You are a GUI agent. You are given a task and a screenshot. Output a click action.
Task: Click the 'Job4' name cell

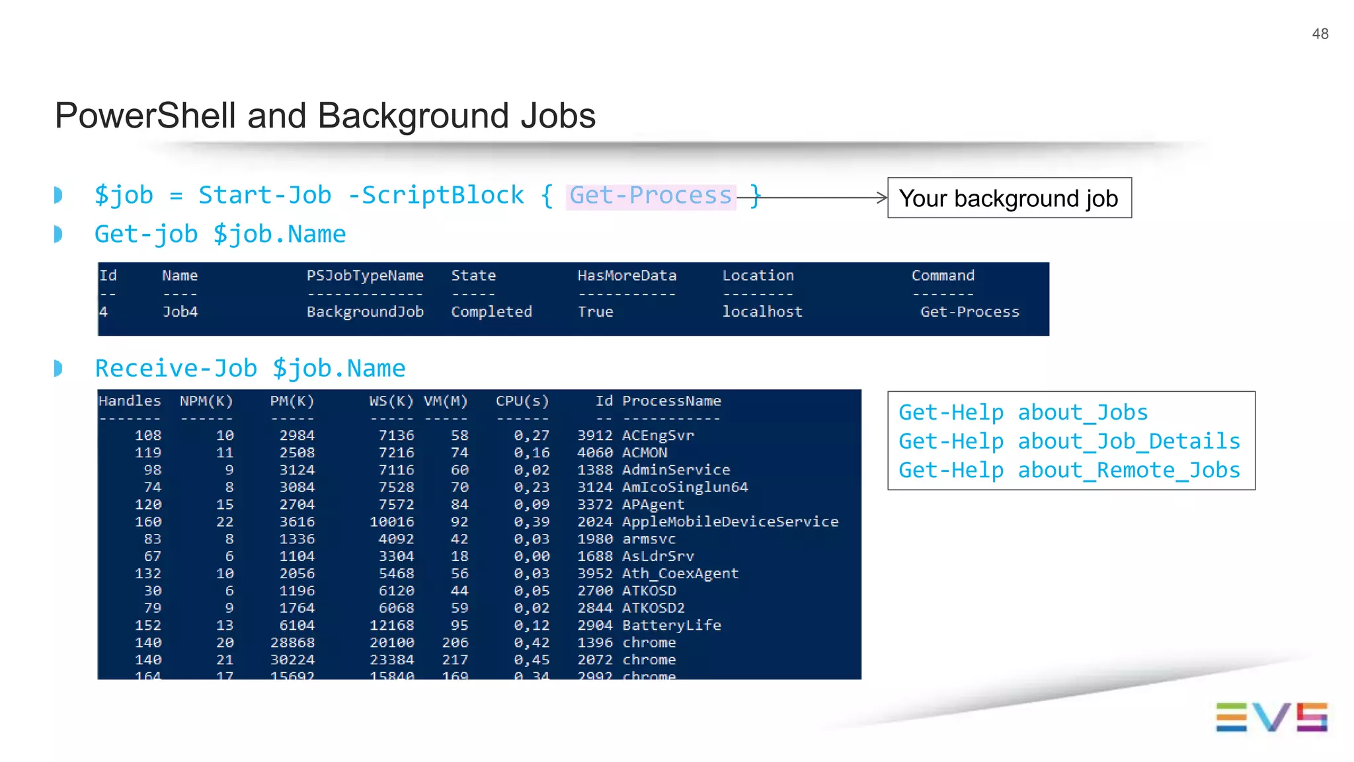click(180, 312)
